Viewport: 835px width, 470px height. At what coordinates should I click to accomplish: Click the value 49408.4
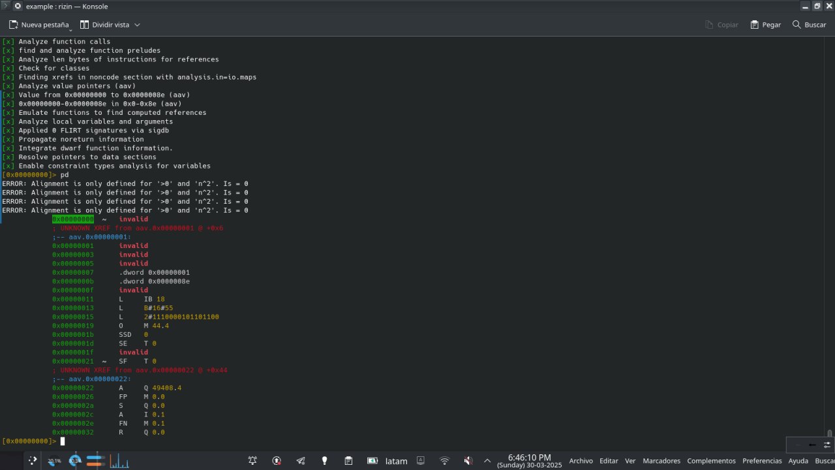[166, 388]
